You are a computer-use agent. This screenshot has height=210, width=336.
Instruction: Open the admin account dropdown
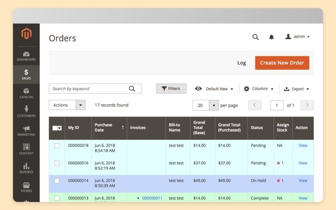click(x=297, y=37)
